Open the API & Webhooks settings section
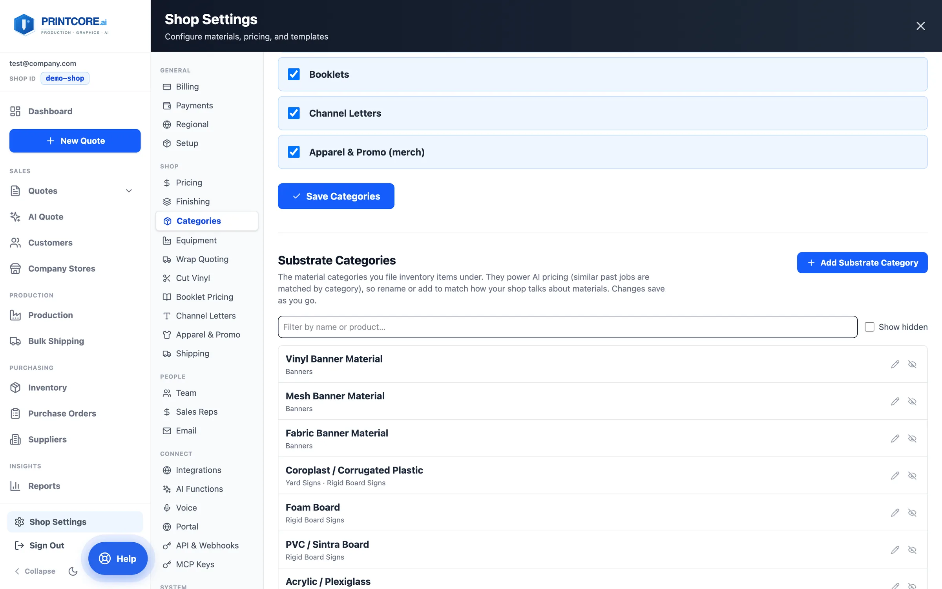 coord(207,545)
